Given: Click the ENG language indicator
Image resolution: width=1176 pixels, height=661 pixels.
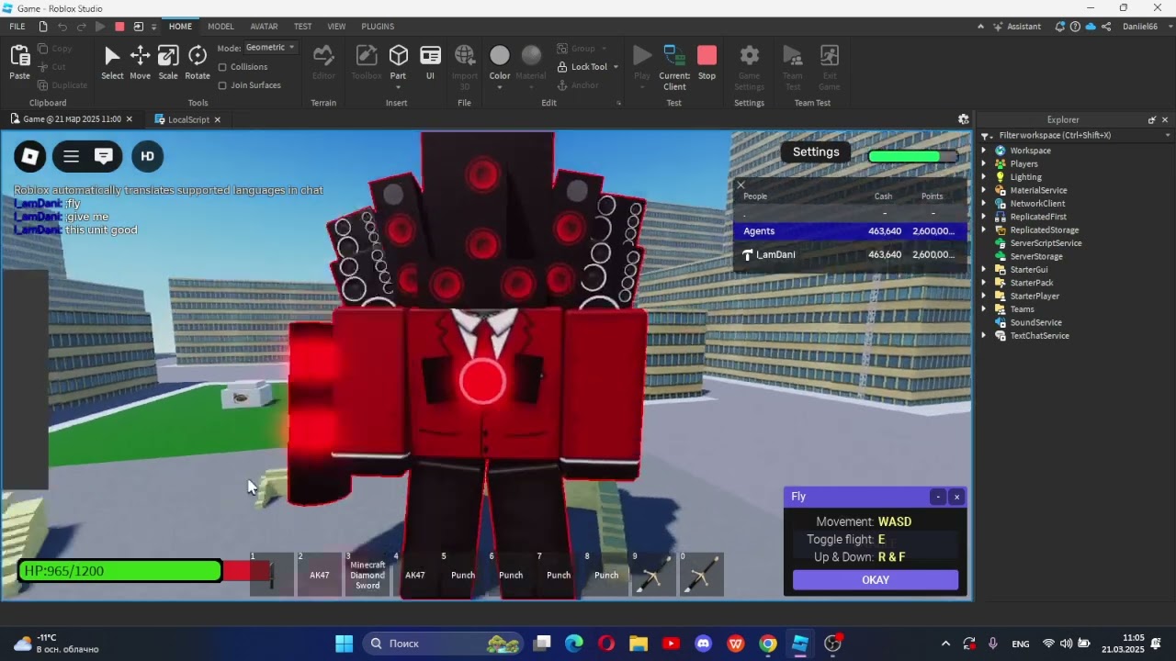Looking at the screenshot, I should [x=1021, y=644].
